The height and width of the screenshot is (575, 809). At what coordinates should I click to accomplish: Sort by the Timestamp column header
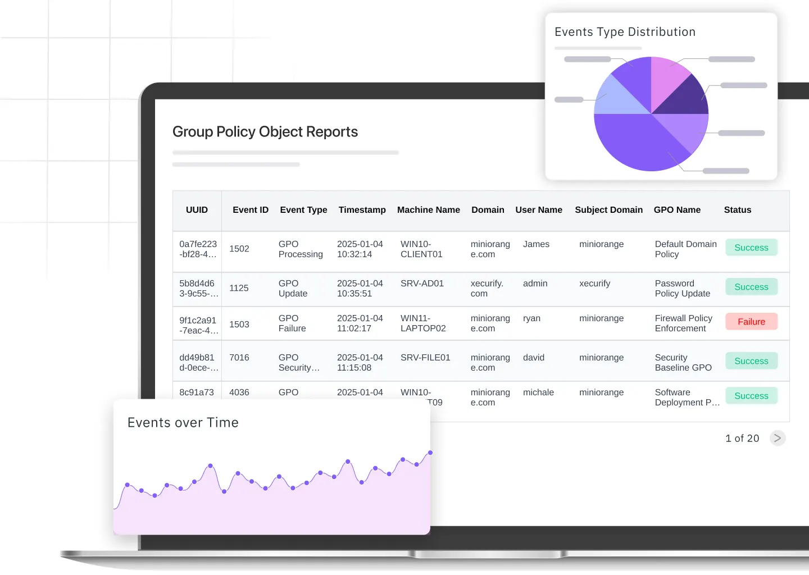click(x=362, y=209)
